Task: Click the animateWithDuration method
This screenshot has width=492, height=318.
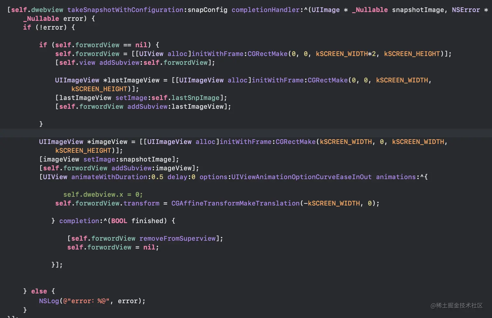Action: point(109,177)
